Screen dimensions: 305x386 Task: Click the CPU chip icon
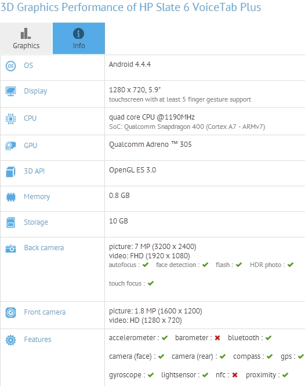click(x=10, y=118)
